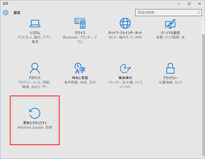Select the プライバシー padlock icon

[170, 68]
